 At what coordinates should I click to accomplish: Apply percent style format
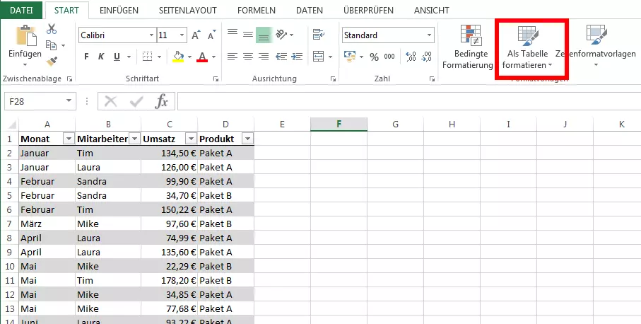click(x=374, y=57)
